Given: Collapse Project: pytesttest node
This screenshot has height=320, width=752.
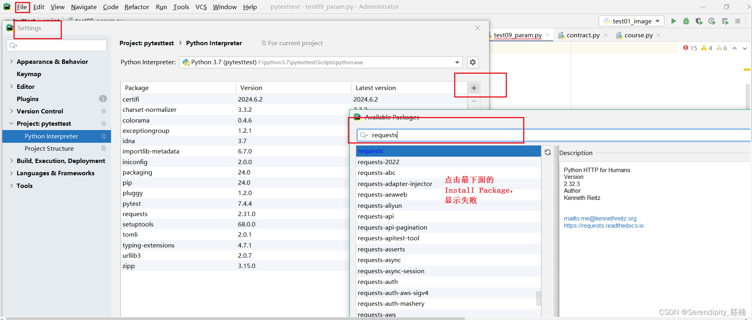Looking at the screenshot, I should click(11, 124).
